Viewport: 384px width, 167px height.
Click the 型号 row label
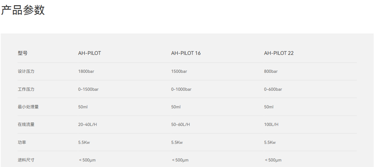pyautogui.click(x=22, y=53)
